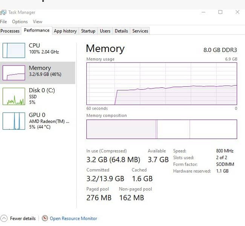
Task: Select the Memory mini graph thumbnail
Action: pyautogui.click(x=14, y=72)
